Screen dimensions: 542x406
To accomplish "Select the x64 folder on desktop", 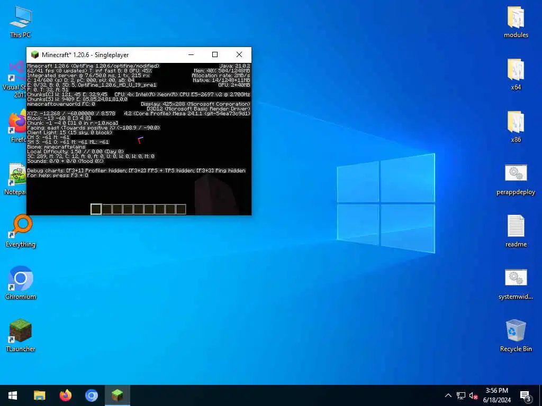I will (x=516, y=74).
